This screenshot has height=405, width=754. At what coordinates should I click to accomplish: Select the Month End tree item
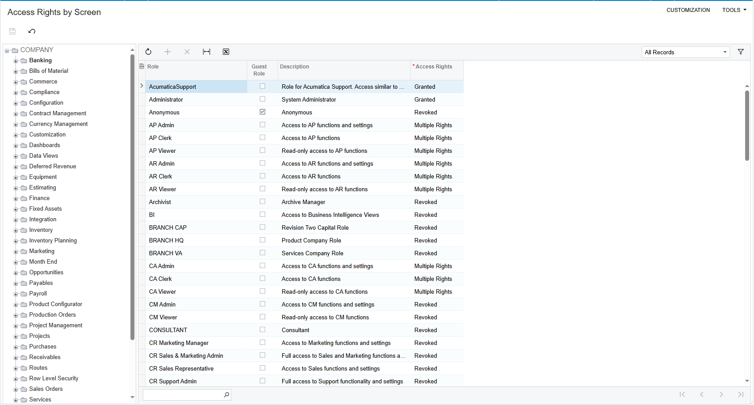tap(43, 262)
